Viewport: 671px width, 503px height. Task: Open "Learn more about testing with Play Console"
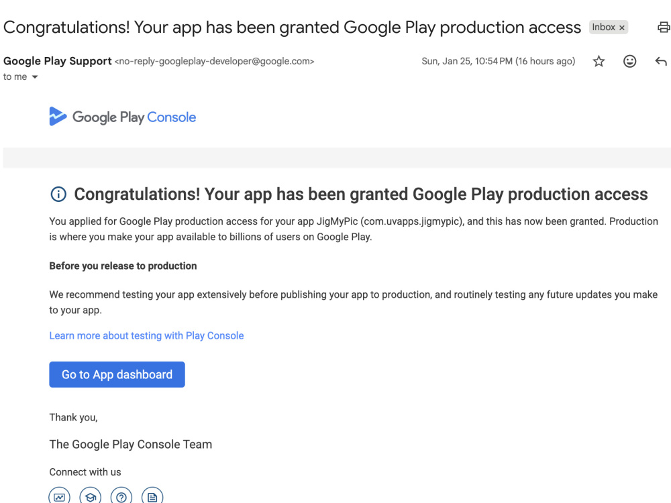146,336
